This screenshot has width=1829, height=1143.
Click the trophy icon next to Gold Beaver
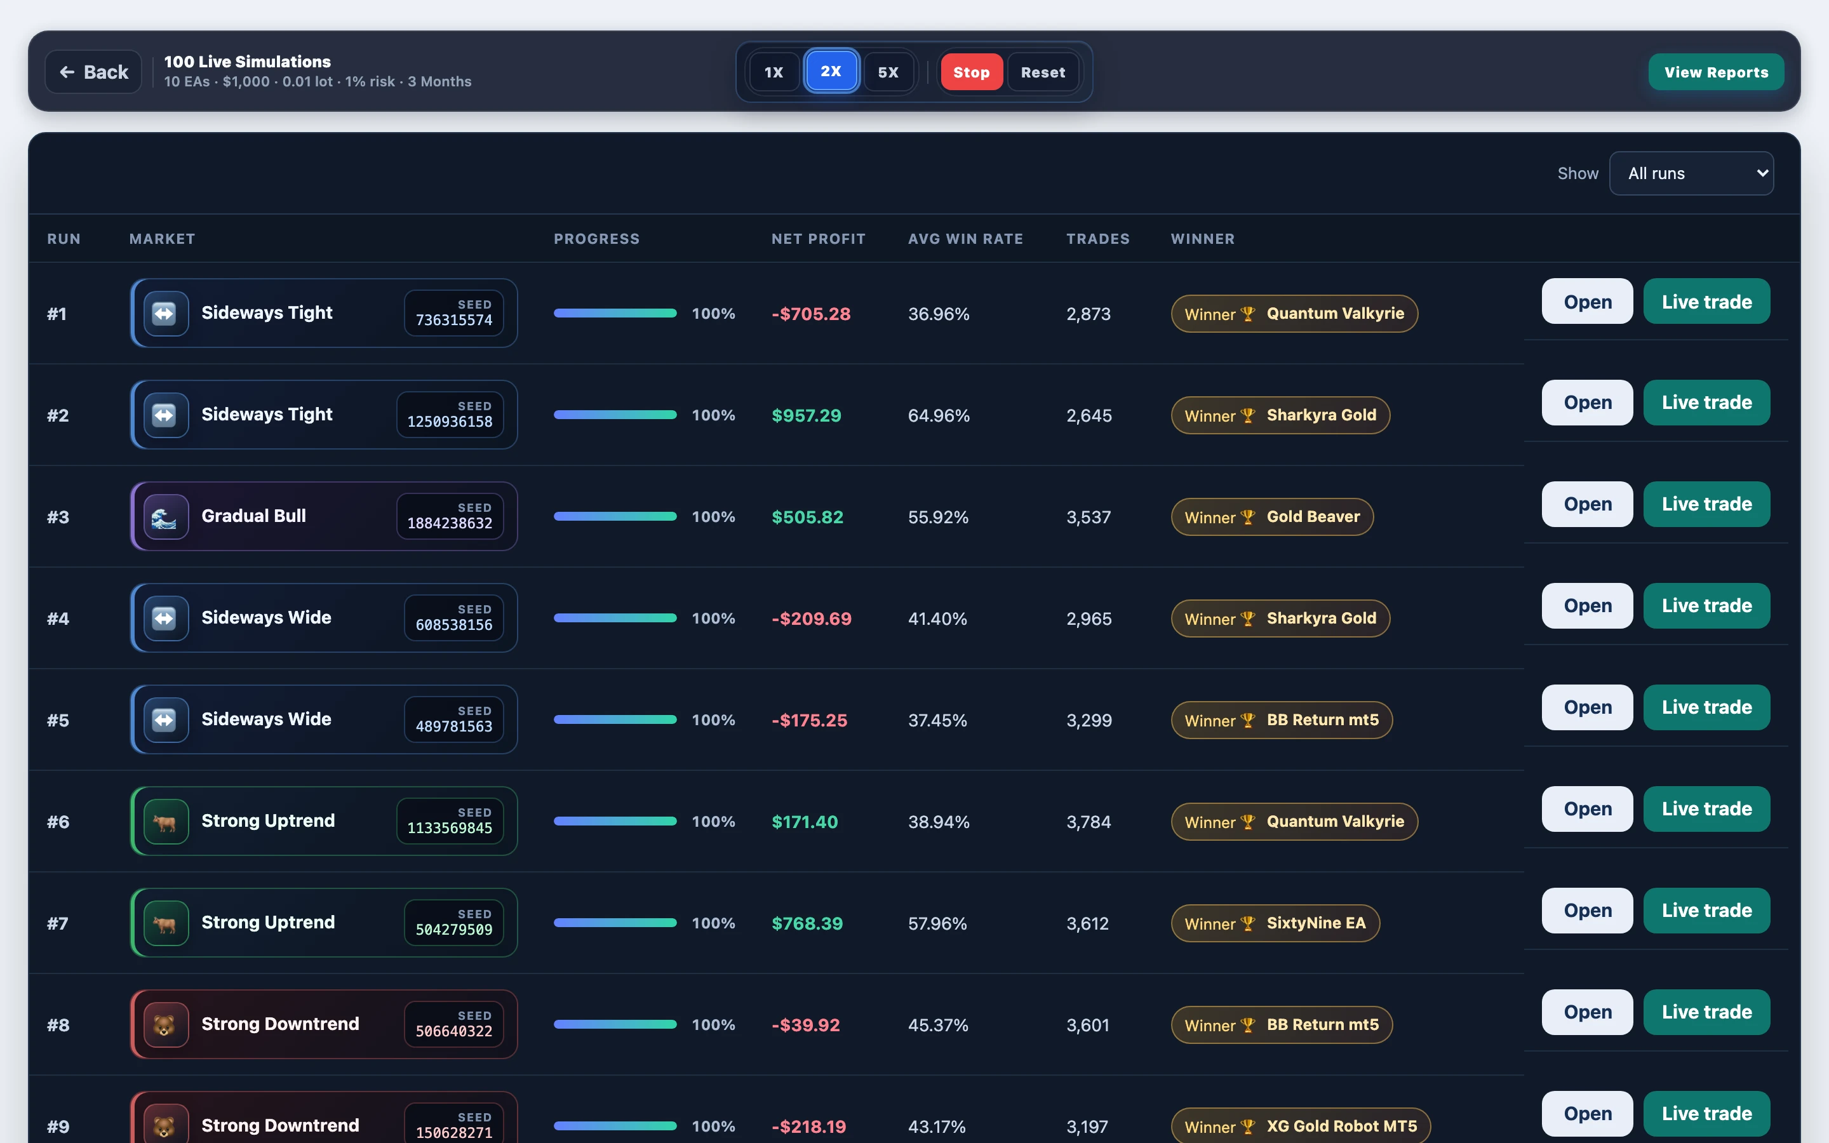pyautogui.click(x=1248, y=517)
